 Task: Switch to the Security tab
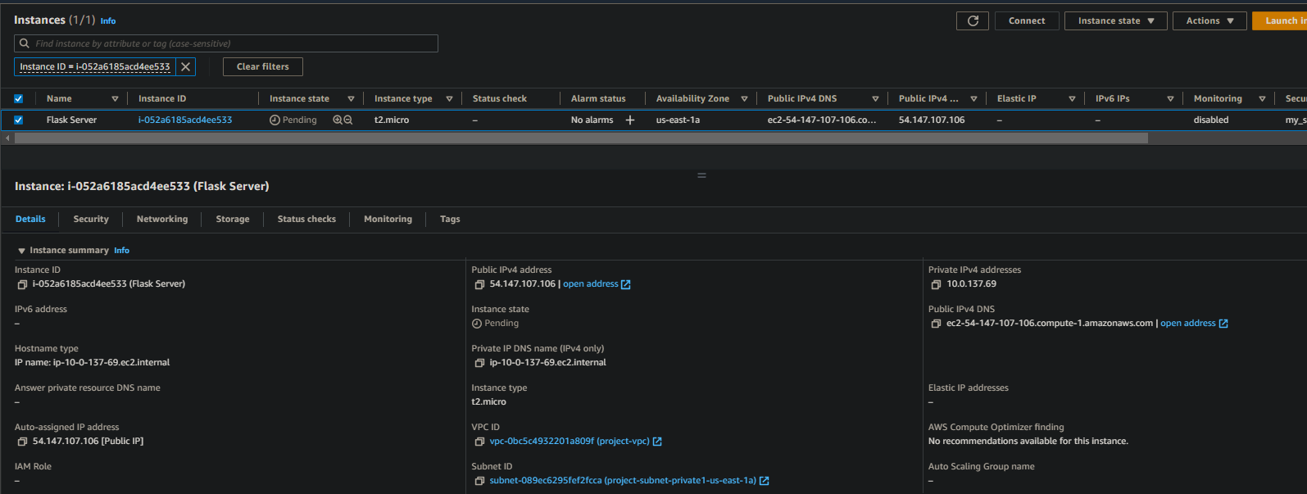(91, 220)
